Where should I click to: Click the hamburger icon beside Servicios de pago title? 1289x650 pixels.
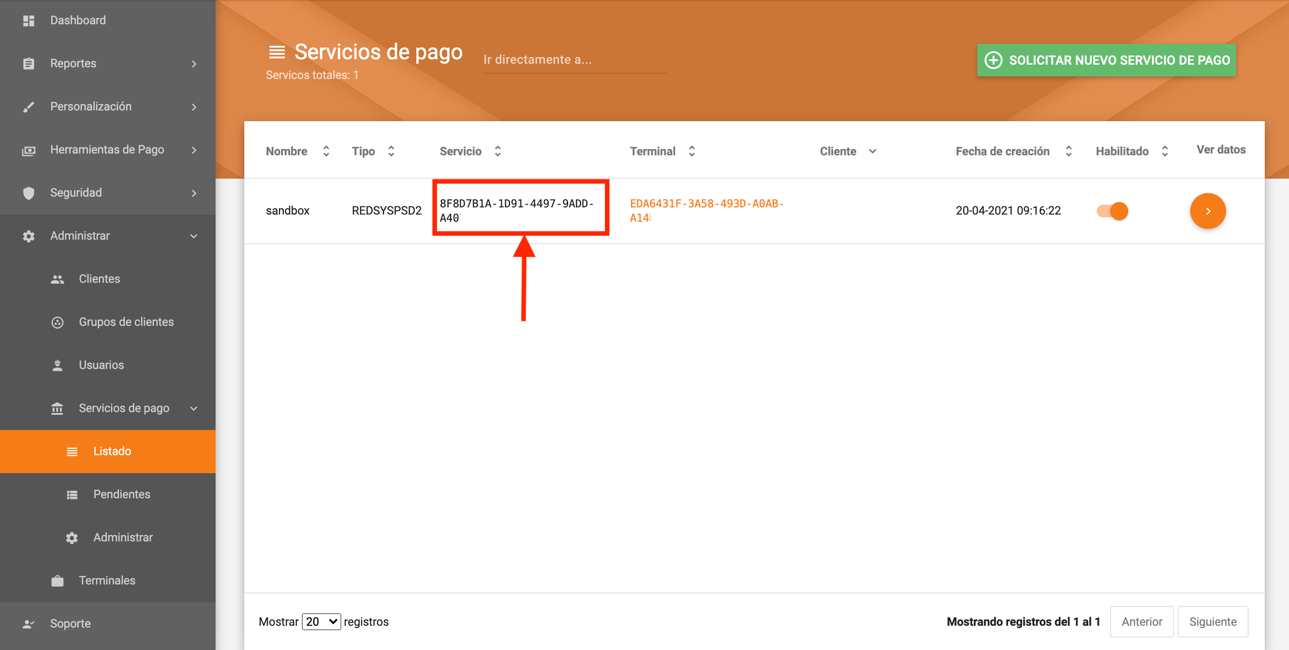tap(277, 52)
